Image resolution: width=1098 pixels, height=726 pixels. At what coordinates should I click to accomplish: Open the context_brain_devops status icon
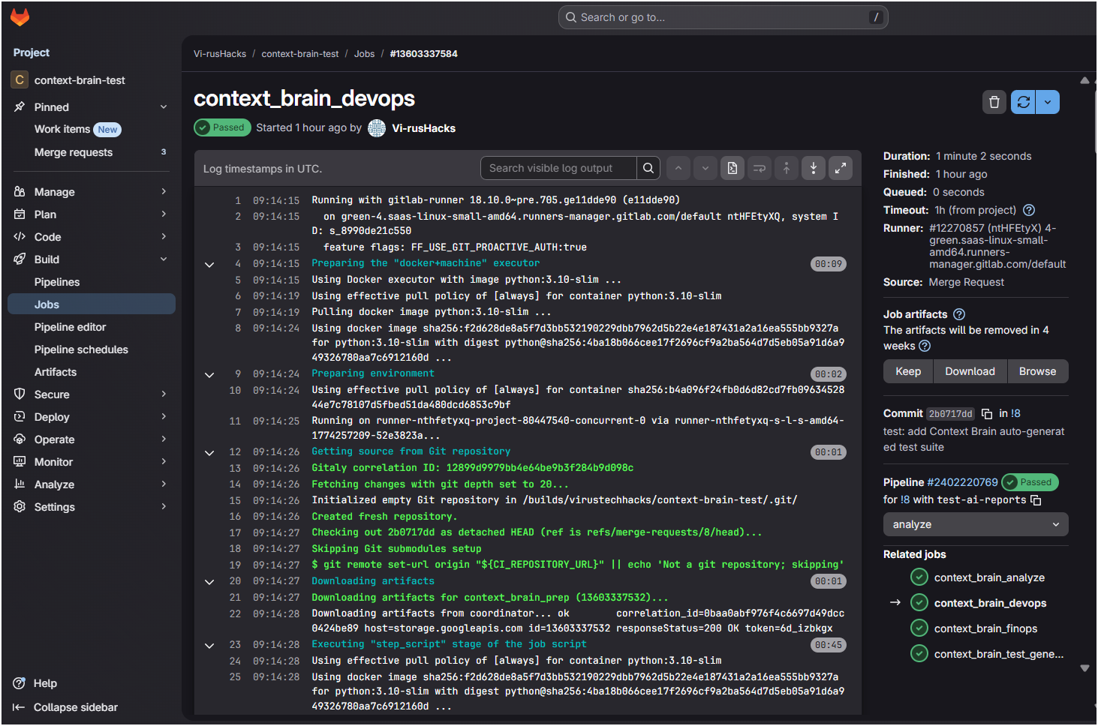pyautogui.click(x=919, y=603)
